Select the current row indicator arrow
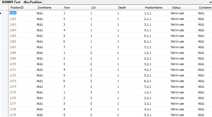The height and width of the screenshot is (117, 212). 1,13
